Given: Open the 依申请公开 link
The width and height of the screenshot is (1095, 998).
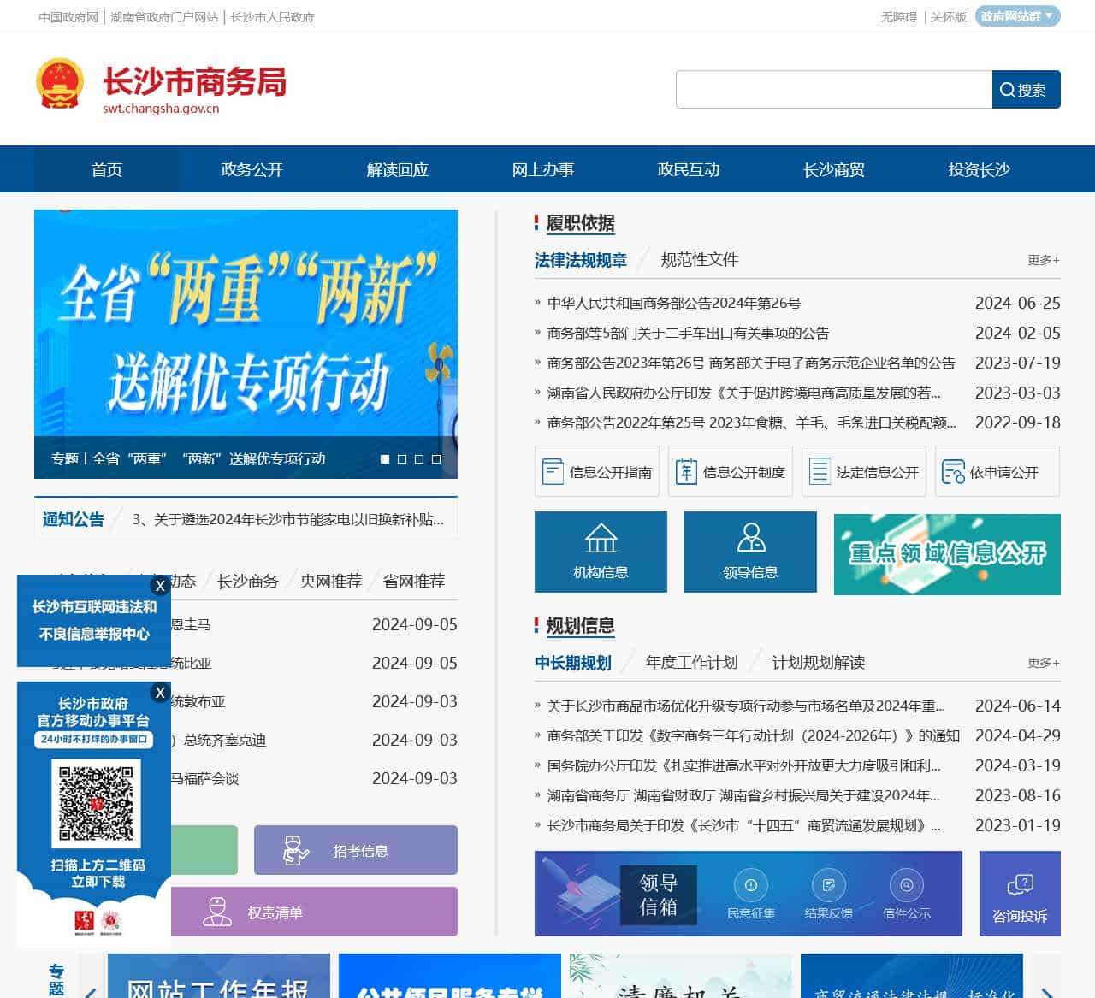Looking at the screenshot, I should click(x=997, y=471).
